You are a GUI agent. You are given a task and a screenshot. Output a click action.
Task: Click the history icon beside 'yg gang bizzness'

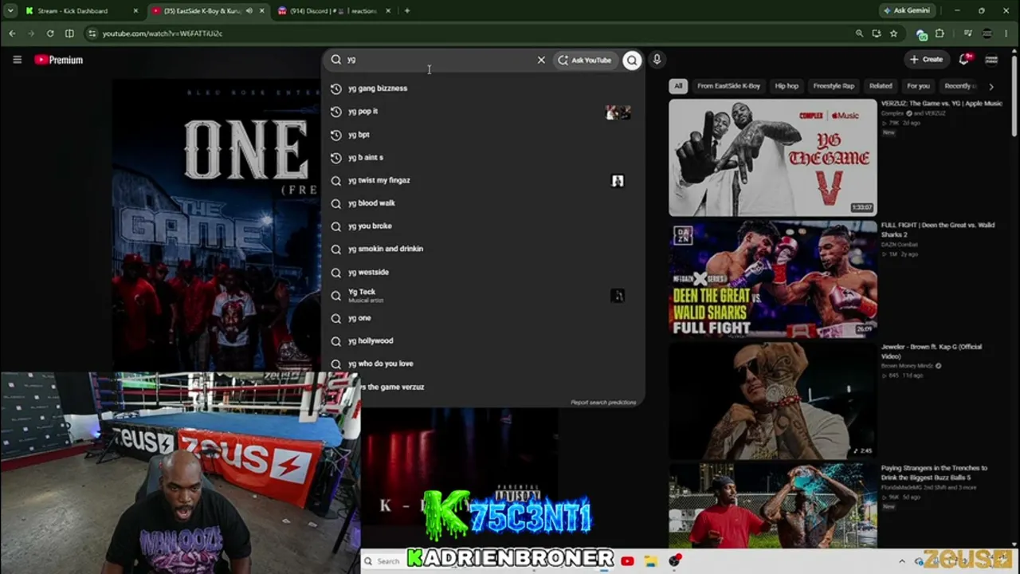point(336,88)
